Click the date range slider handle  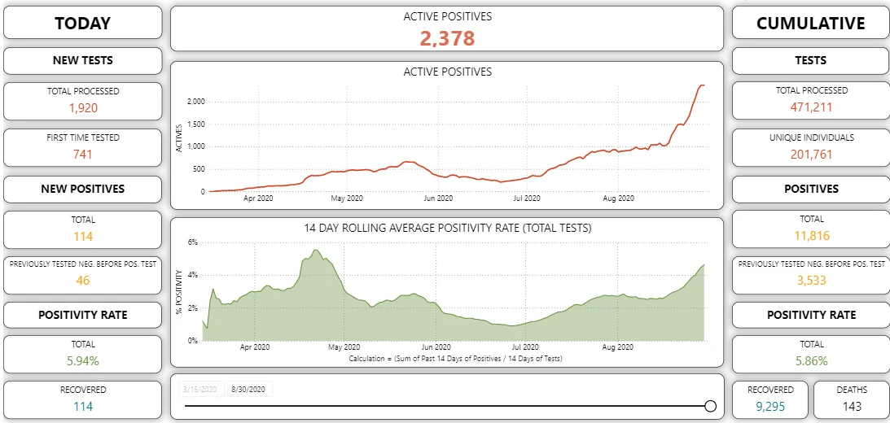710,406
